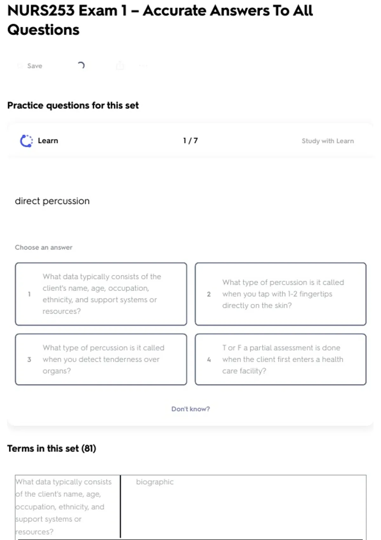Viewport: 381px width, 540px height.
Task: Click the "Terms in this set (81)" heading
Action: [52, 449]
